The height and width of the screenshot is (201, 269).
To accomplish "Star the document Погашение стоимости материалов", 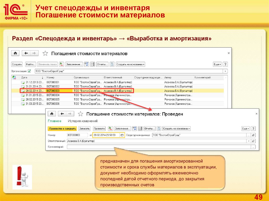I will point(80,114).
